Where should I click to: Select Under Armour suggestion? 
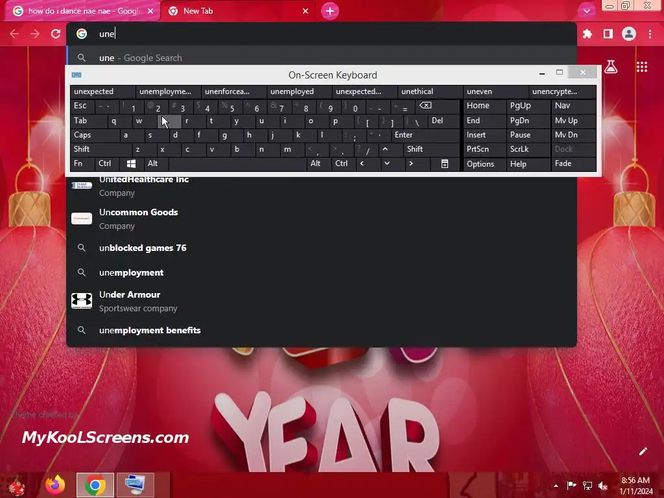[x=322, y=301]
